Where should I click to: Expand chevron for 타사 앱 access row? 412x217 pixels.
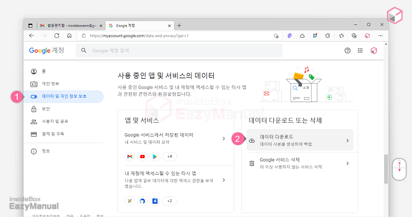pos(224,180)
